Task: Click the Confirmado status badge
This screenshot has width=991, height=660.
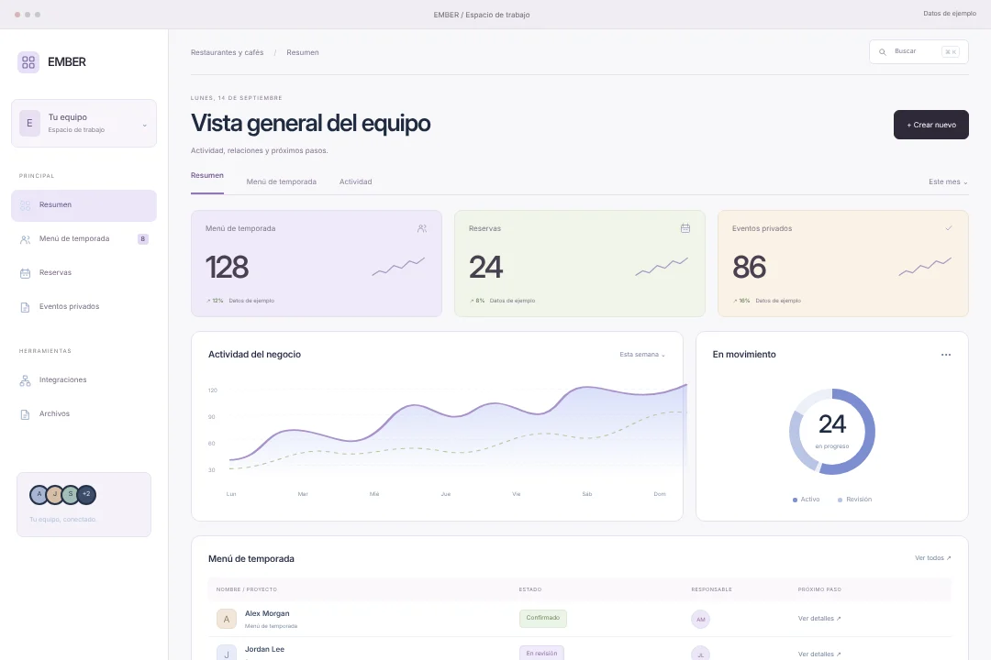Action: click(543, 619)
